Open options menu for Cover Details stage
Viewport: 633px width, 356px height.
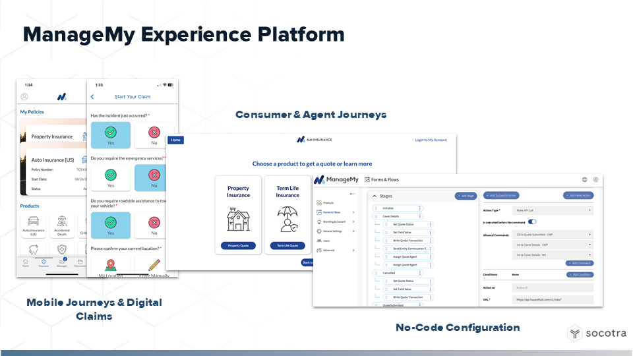pos(420,216)
